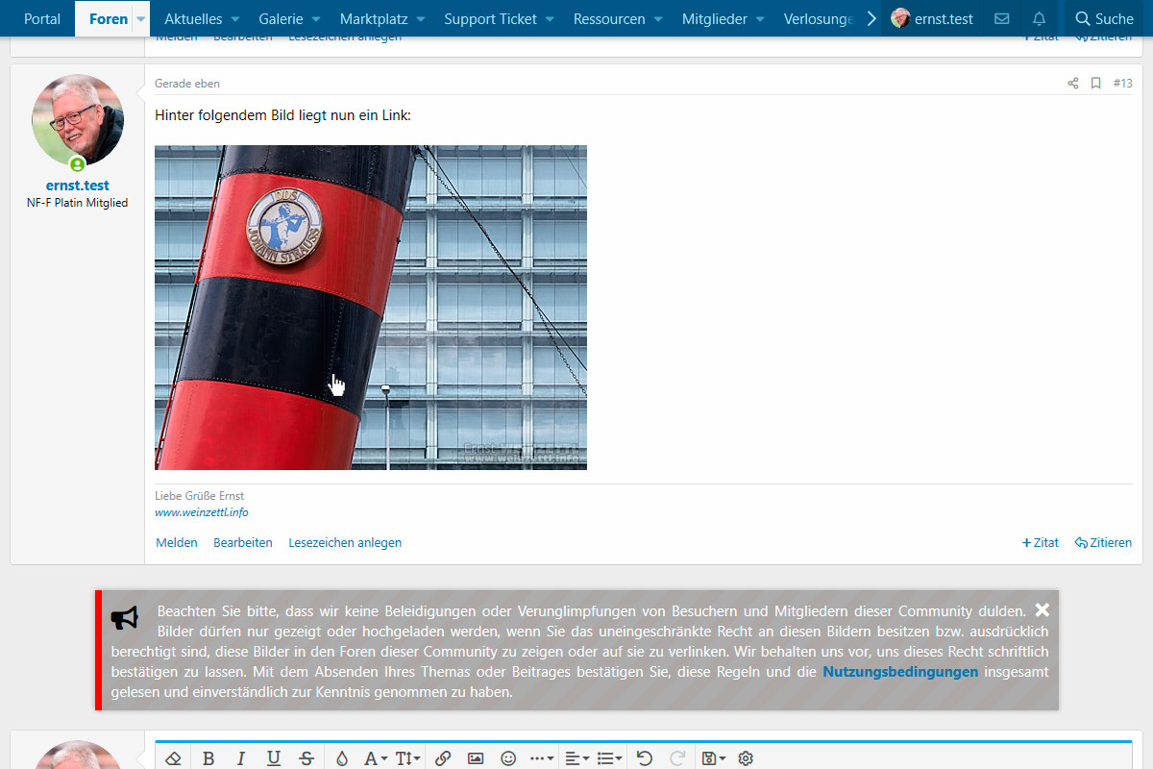
Task: Open the conversations envelope icon
Action: [1001, 18]
